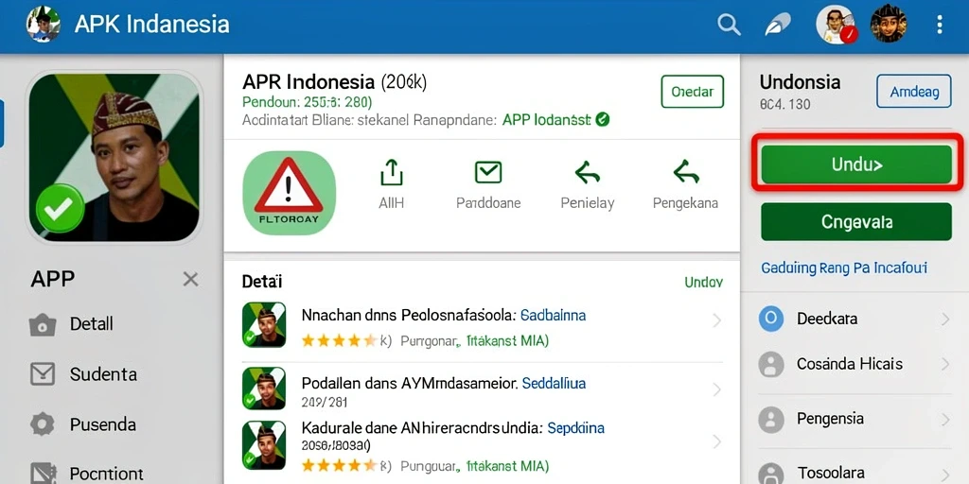Click the Sadbainna link

click(x=553, y=316)
